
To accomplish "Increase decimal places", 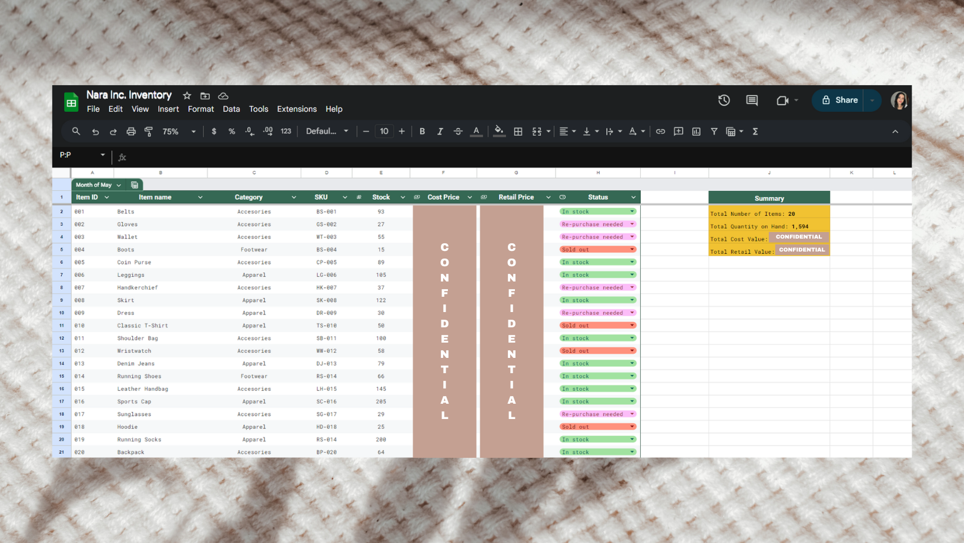I will coord(268,132).
